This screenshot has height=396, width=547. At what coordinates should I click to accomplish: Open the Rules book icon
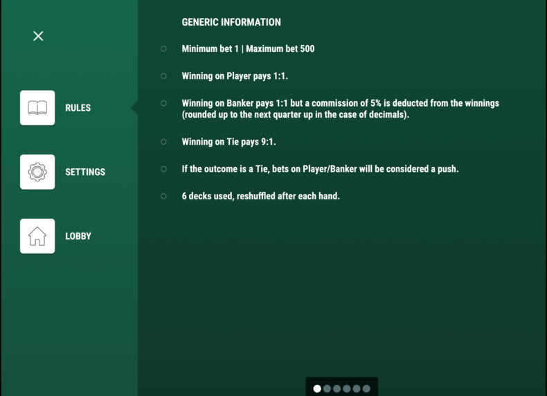click(37, 108)
